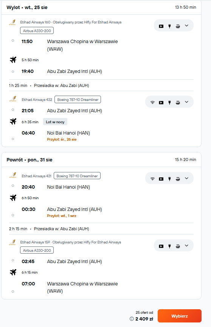Click the Etihad logo beside flight 431
Screen dimensions: 211x327
(12, 175)
